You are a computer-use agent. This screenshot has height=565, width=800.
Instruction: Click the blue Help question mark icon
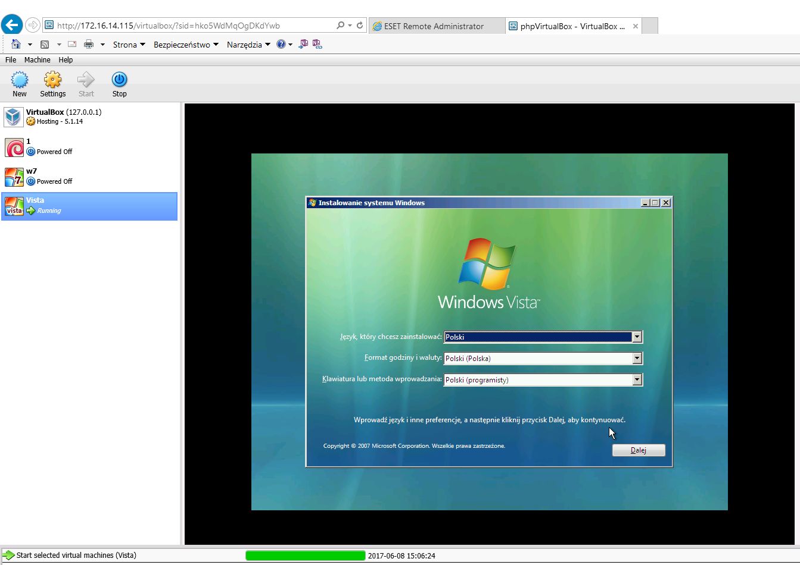tap(281, 44)
